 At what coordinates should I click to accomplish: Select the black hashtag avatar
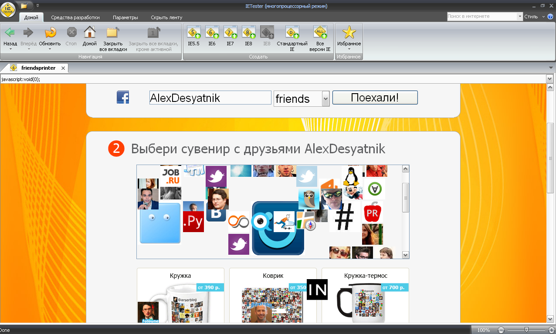pos(344,217)
